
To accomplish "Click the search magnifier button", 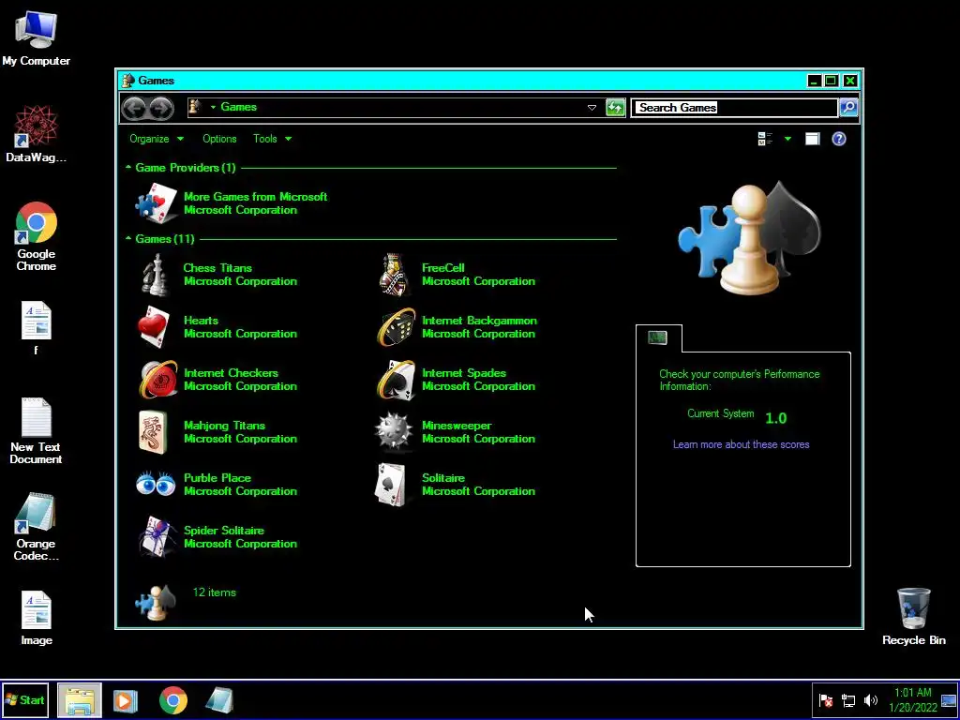I will tap(848, 108).
